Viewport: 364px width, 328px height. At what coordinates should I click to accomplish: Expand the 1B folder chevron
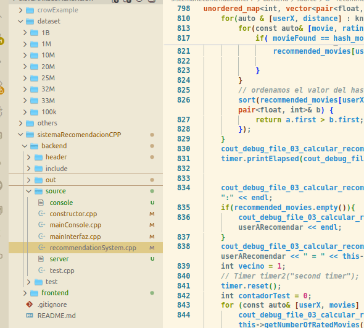25,33
